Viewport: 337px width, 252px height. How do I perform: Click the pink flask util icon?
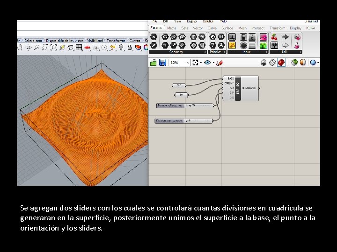pyautogui.click(x=297, y=45)
